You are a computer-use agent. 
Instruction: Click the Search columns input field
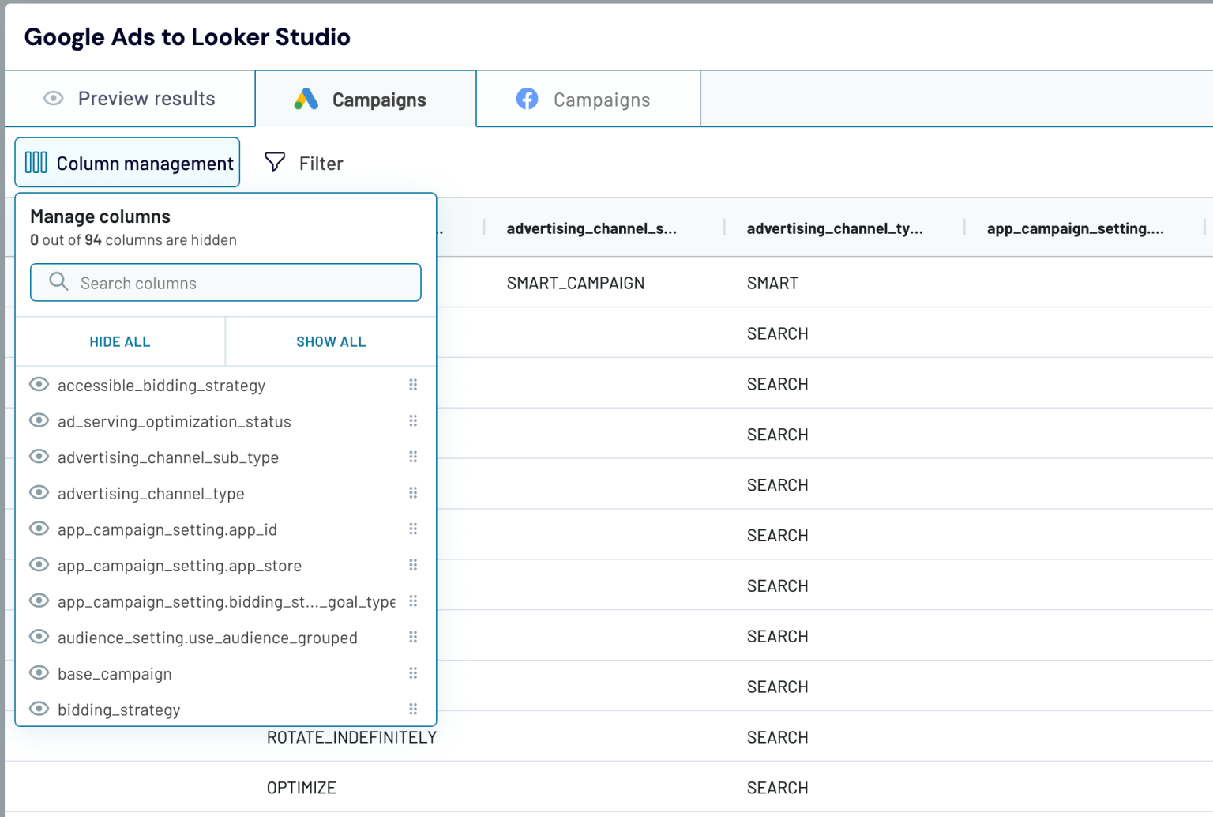(x=225, y=282)
